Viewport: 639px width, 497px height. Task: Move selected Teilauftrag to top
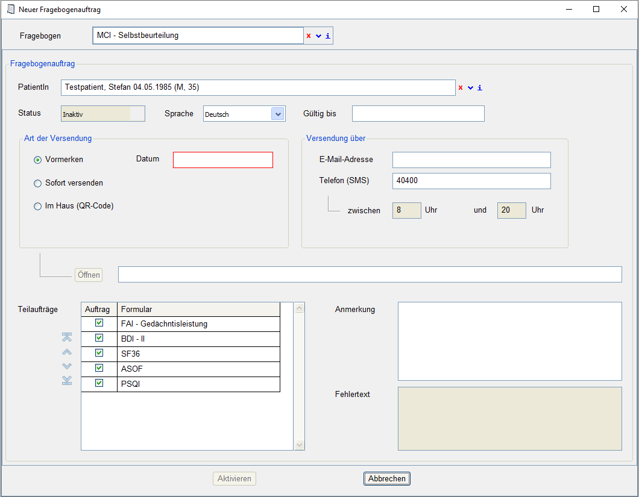click(x=67, y=337)
